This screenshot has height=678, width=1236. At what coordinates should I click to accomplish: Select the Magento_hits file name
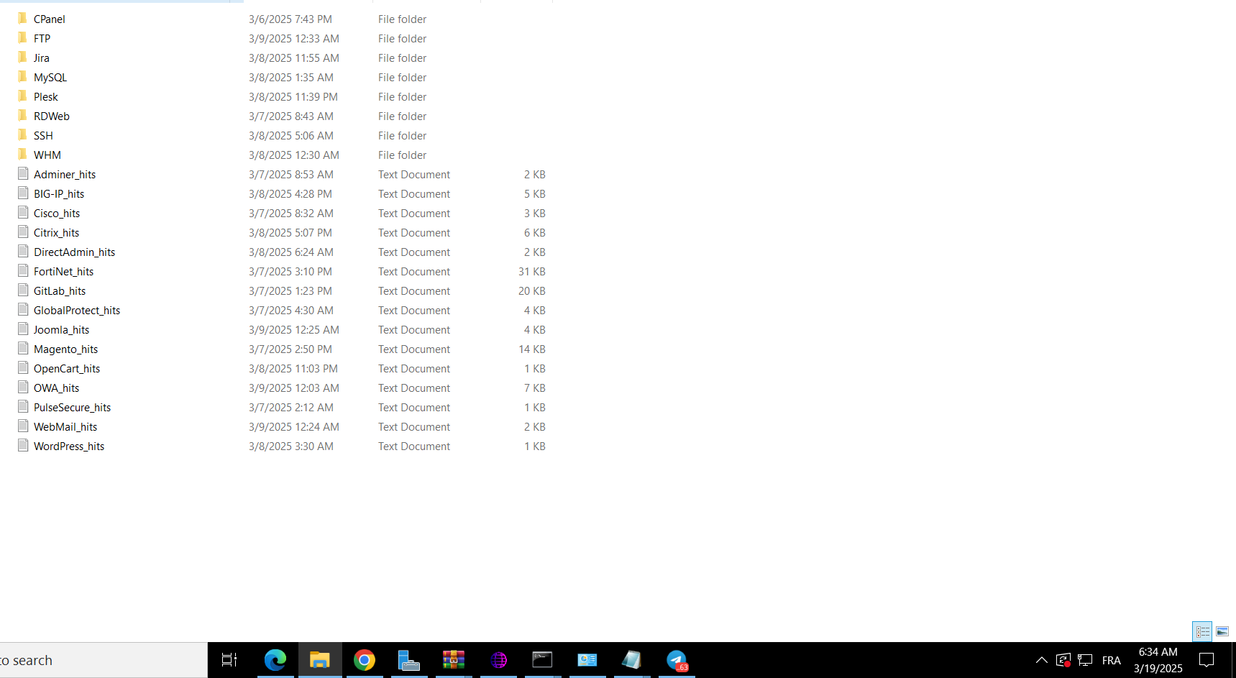point(65,349)
